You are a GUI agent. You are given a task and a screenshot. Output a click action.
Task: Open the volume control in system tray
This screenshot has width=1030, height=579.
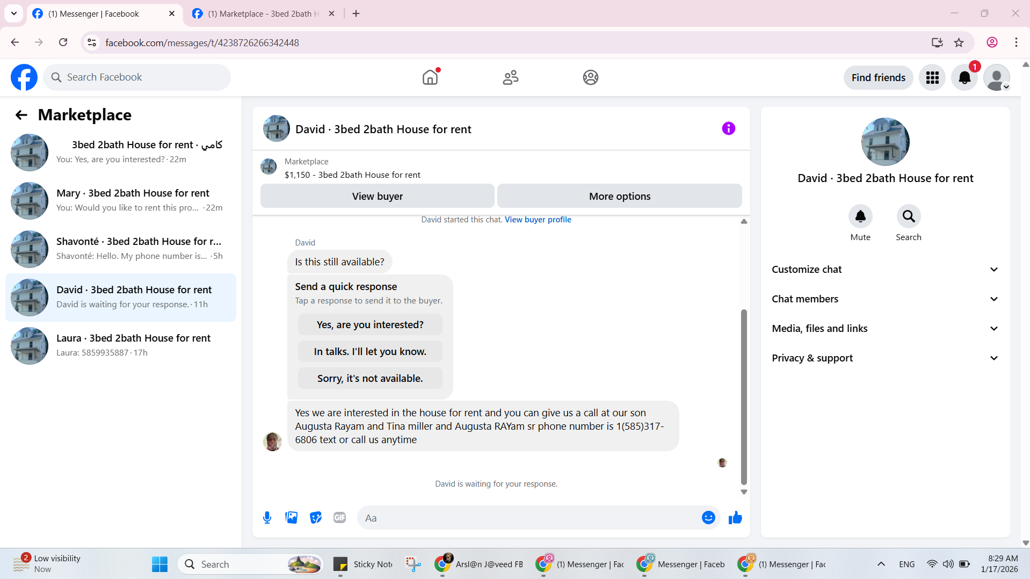[x=948, y=564]
